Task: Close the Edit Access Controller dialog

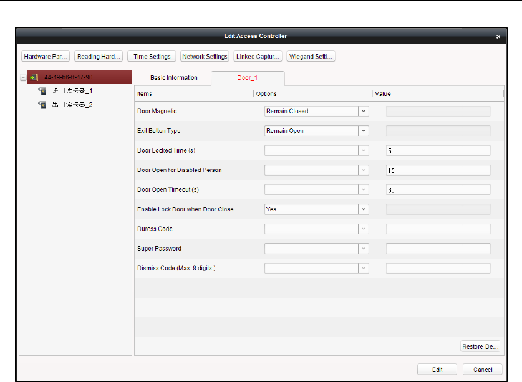Action: (498, 37)
